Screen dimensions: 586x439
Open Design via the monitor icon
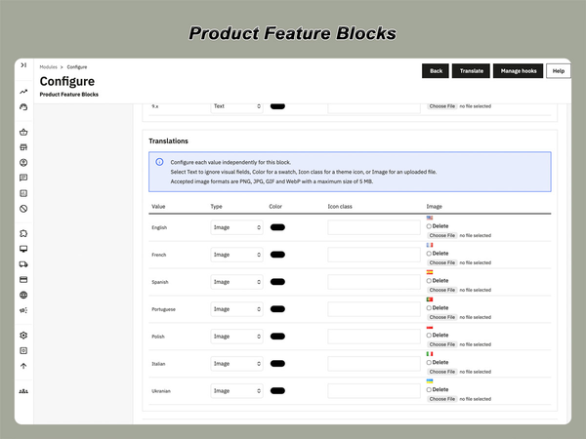(23, 249)
